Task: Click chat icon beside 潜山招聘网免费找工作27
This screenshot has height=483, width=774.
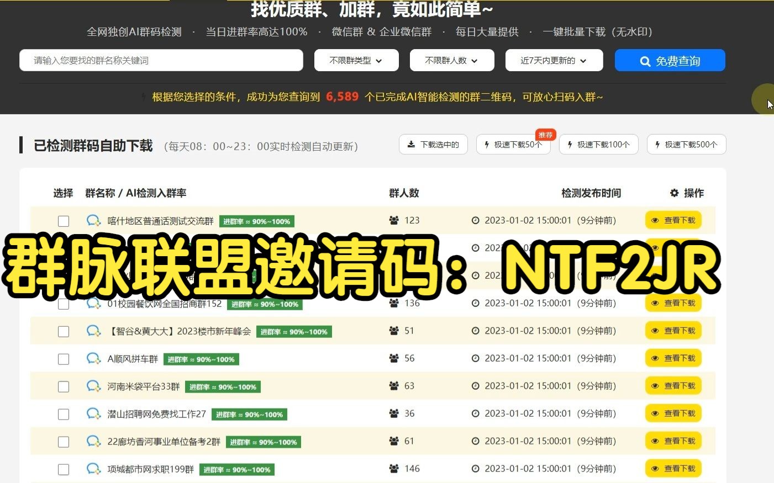Action: pos(93,414)
